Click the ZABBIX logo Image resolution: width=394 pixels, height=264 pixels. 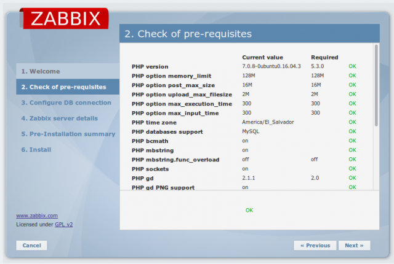[64, 18]
